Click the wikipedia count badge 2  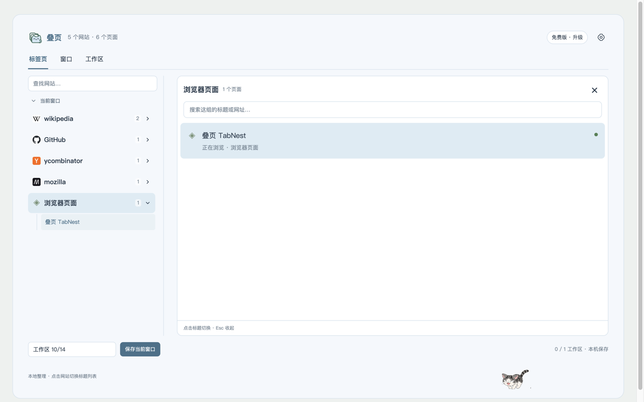pyautogui.click(x=137, y=119)
